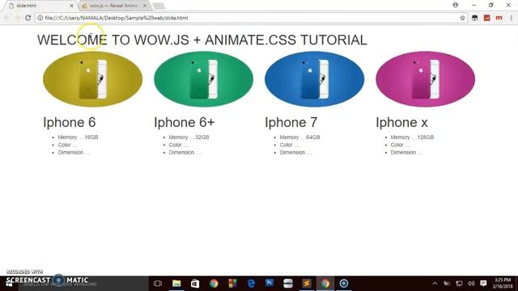Switch to the active Chrome window in taskbar
Viewport: 518px width, 291px height.
[325, 284]
